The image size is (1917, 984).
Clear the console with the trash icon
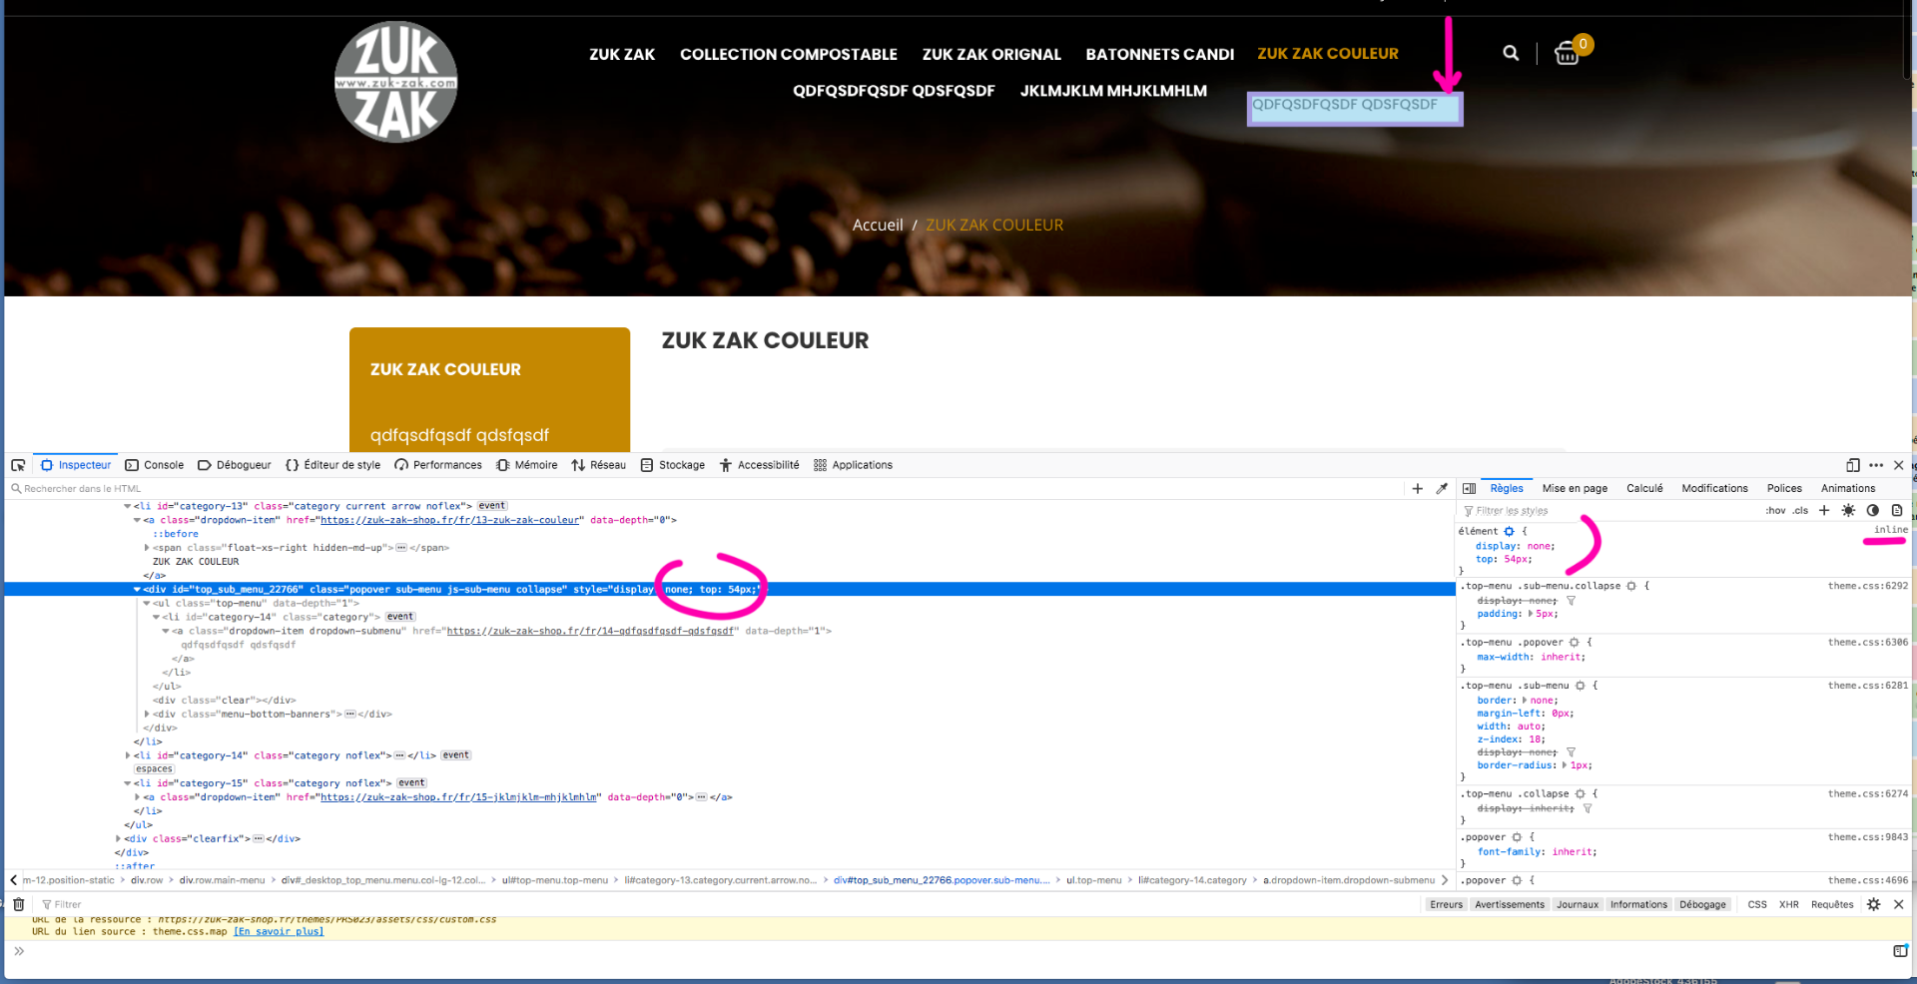point(18,904)
